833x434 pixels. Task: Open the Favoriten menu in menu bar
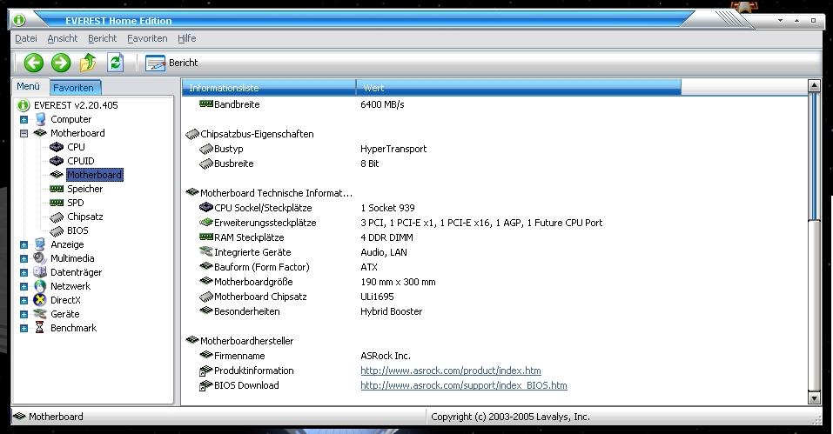pos(147,38)
